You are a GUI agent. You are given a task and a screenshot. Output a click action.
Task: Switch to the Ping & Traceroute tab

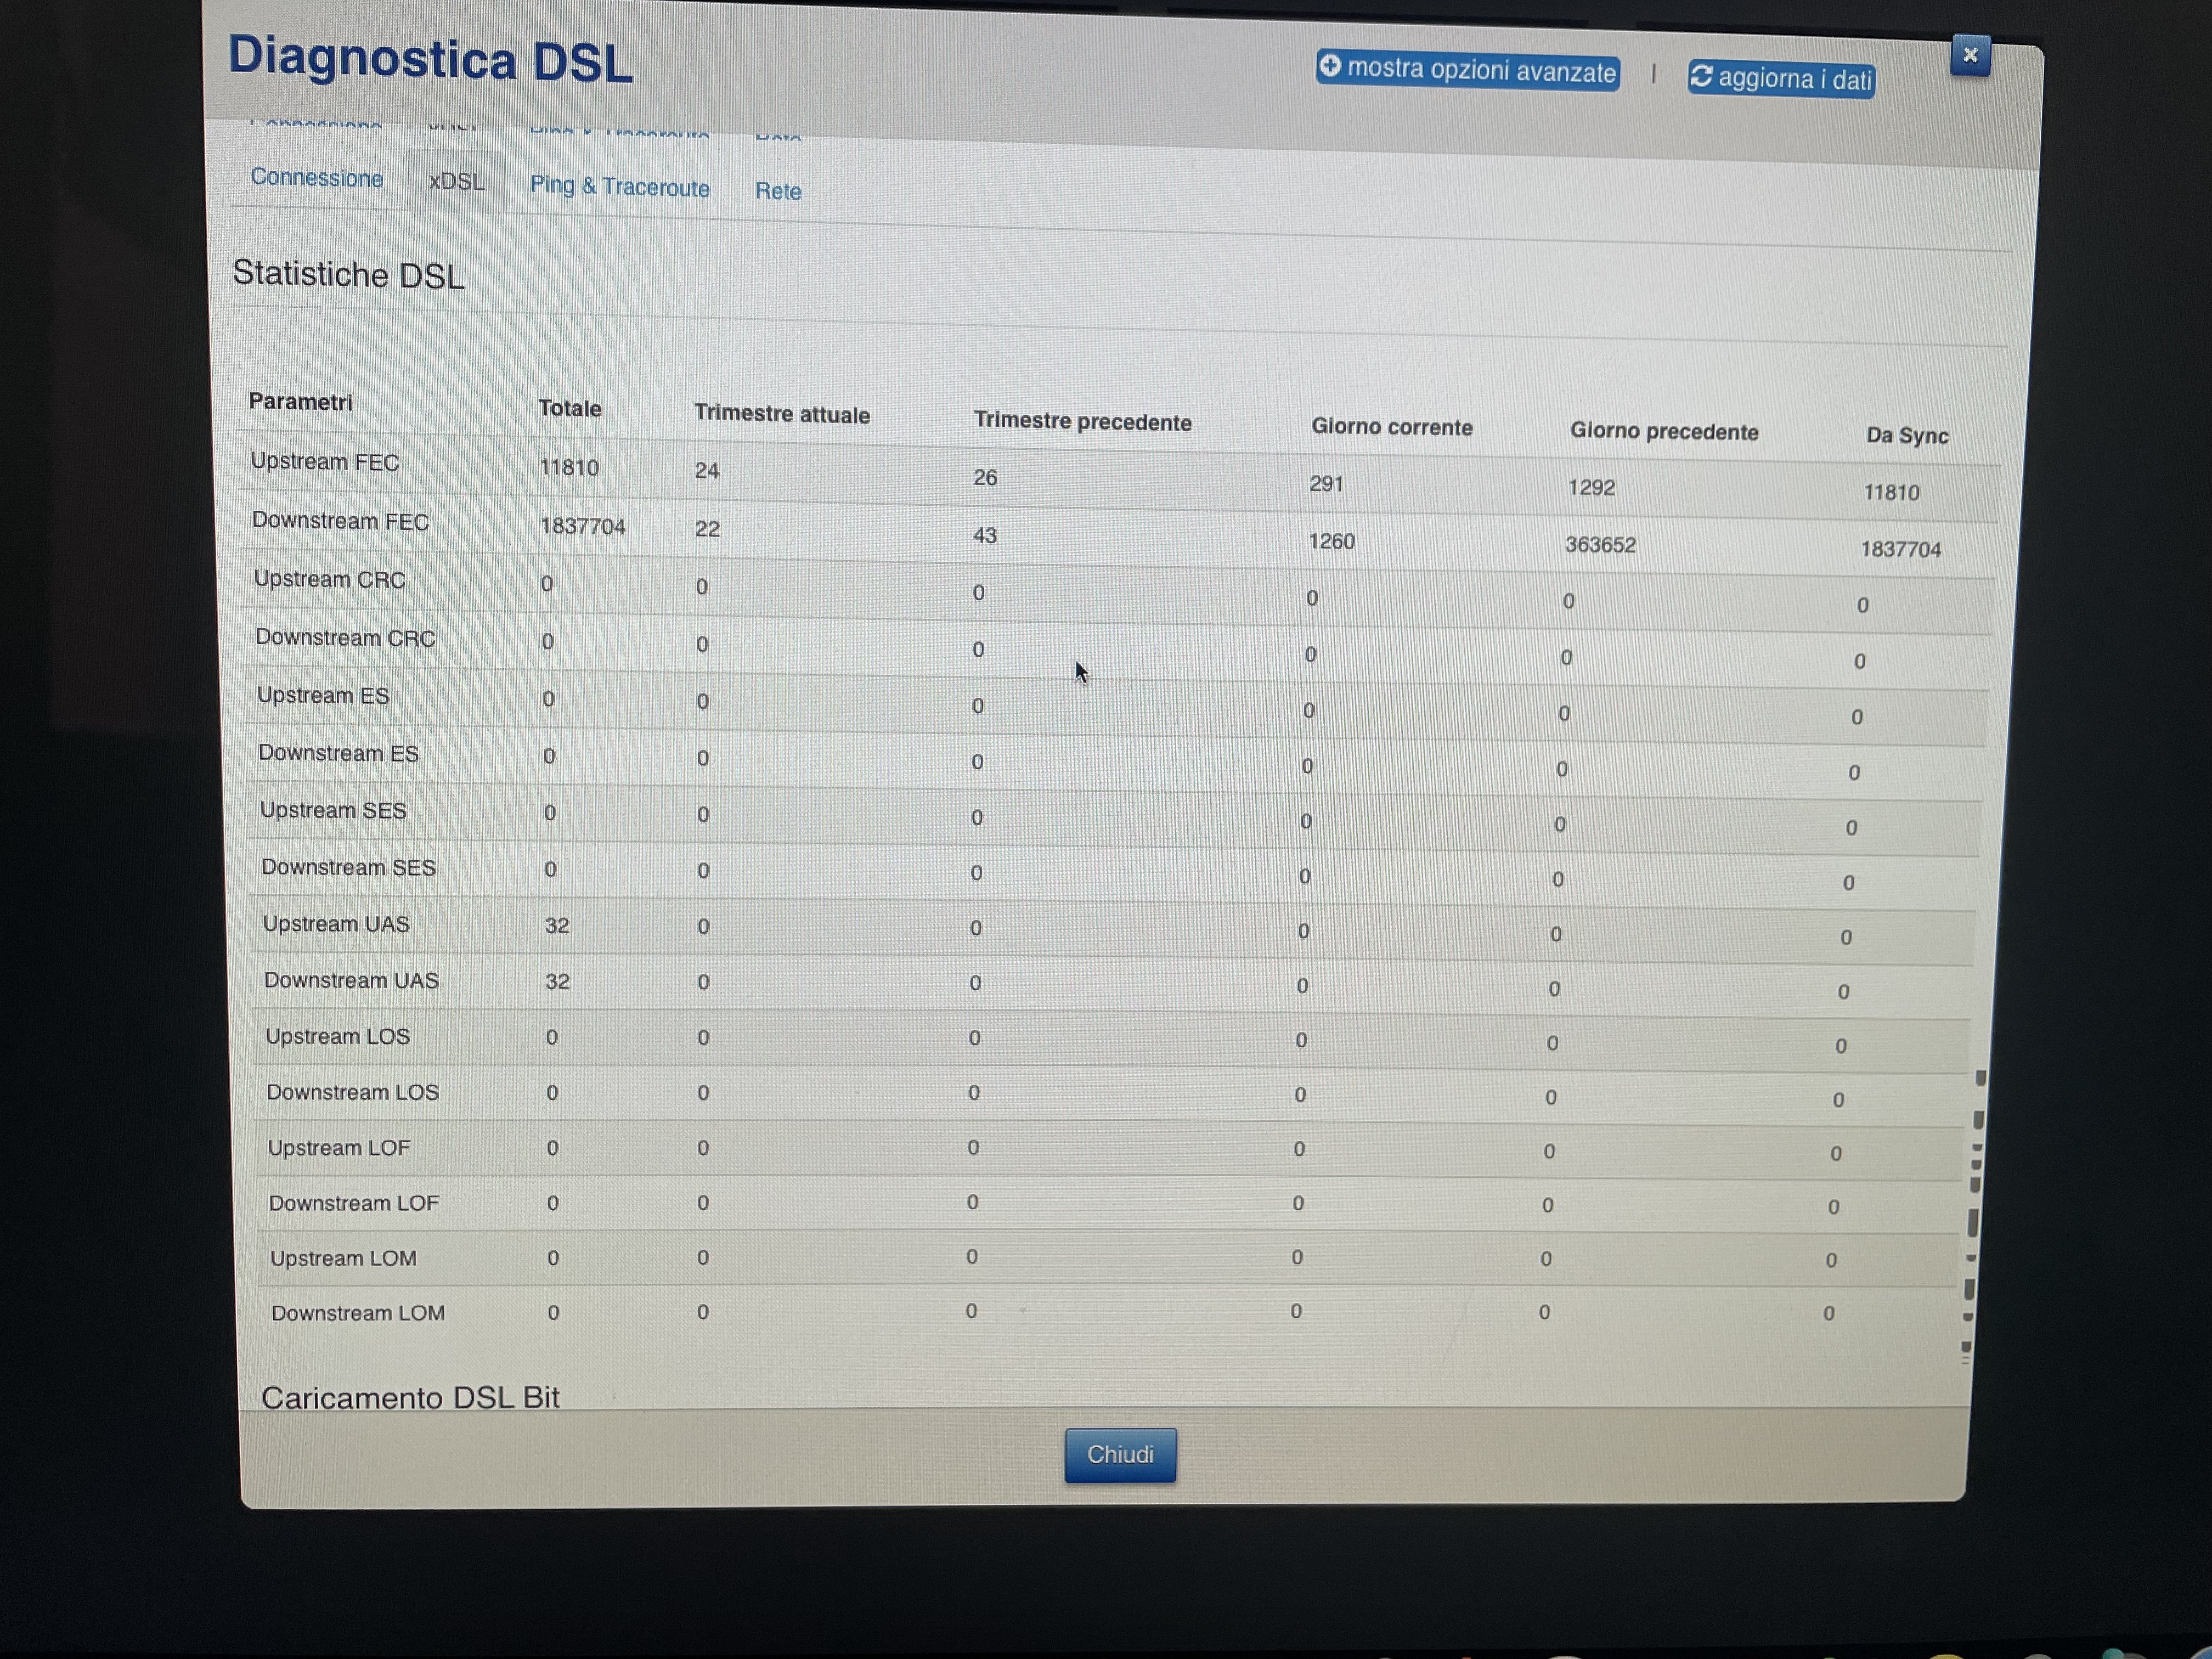click(x=619, y=187)
